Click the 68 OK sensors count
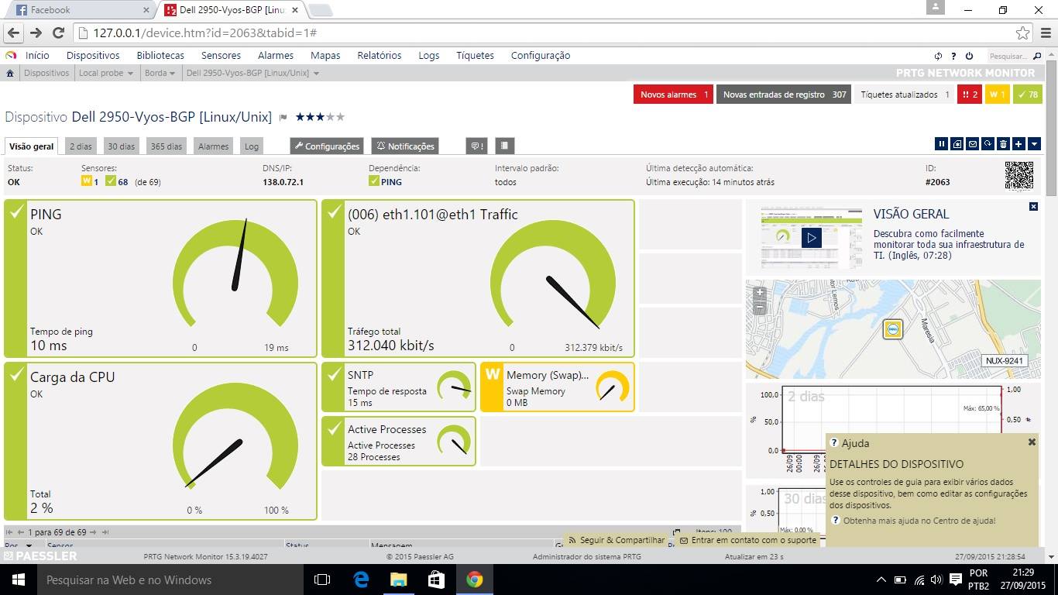 (118, 182)
